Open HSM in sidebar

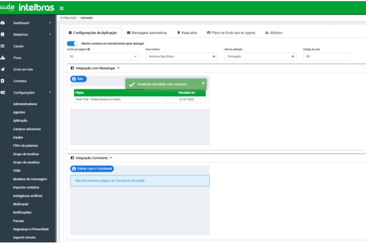17,171
